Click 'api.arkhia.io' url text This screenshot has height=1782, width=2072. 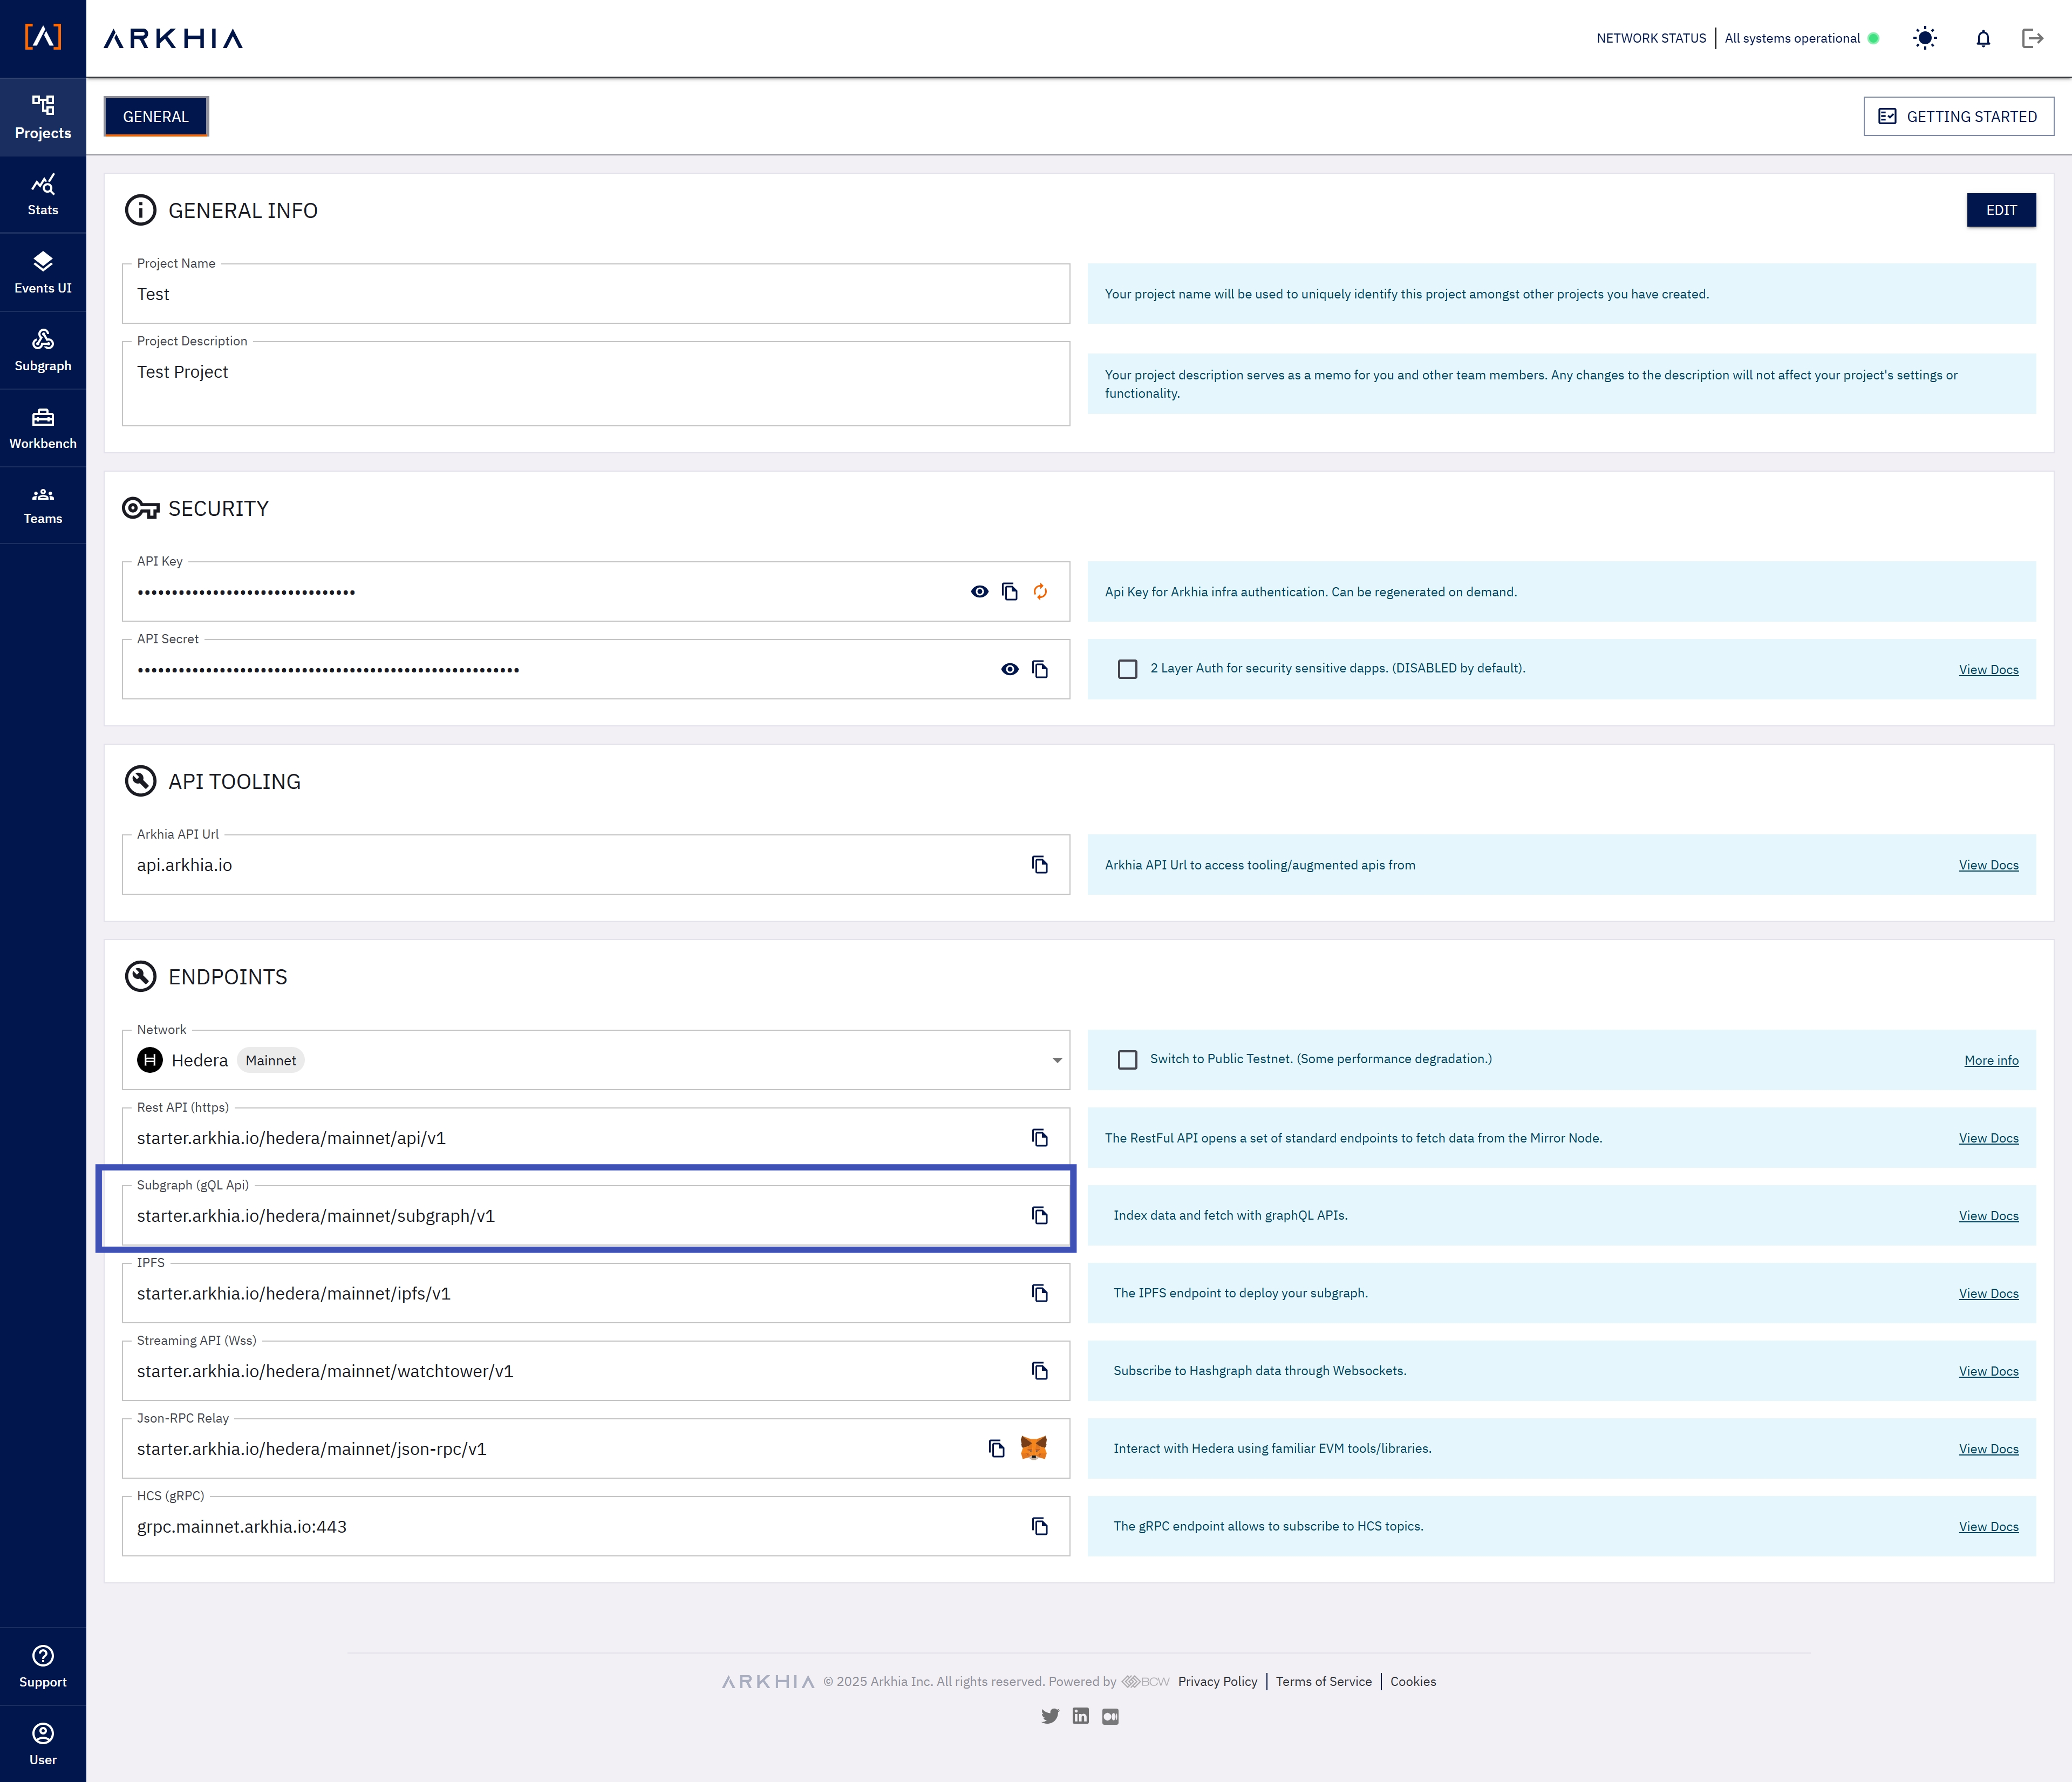point(184,865)
